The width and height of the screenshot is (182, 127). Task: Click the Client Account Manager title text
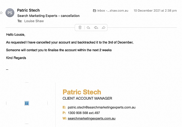(x=87, y=98)
